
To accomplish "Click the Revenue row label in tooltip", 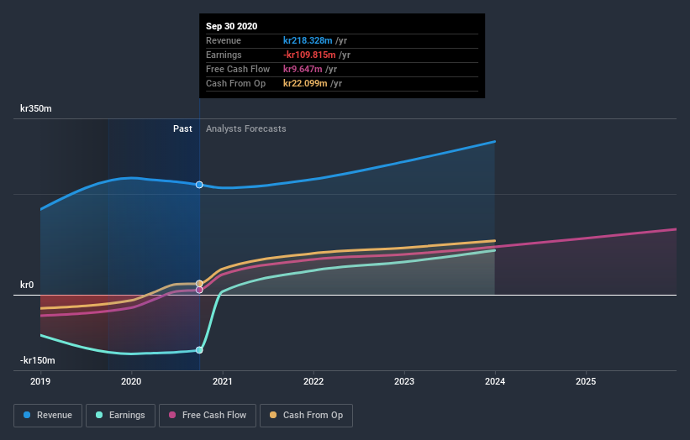I will (224, 40).
